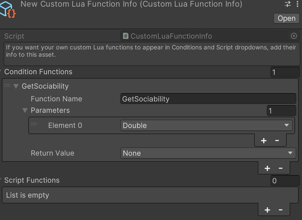Viewport: 302px width, 220px height.
Task: Remove the selected condition function with minus
Action: [281, 168]
